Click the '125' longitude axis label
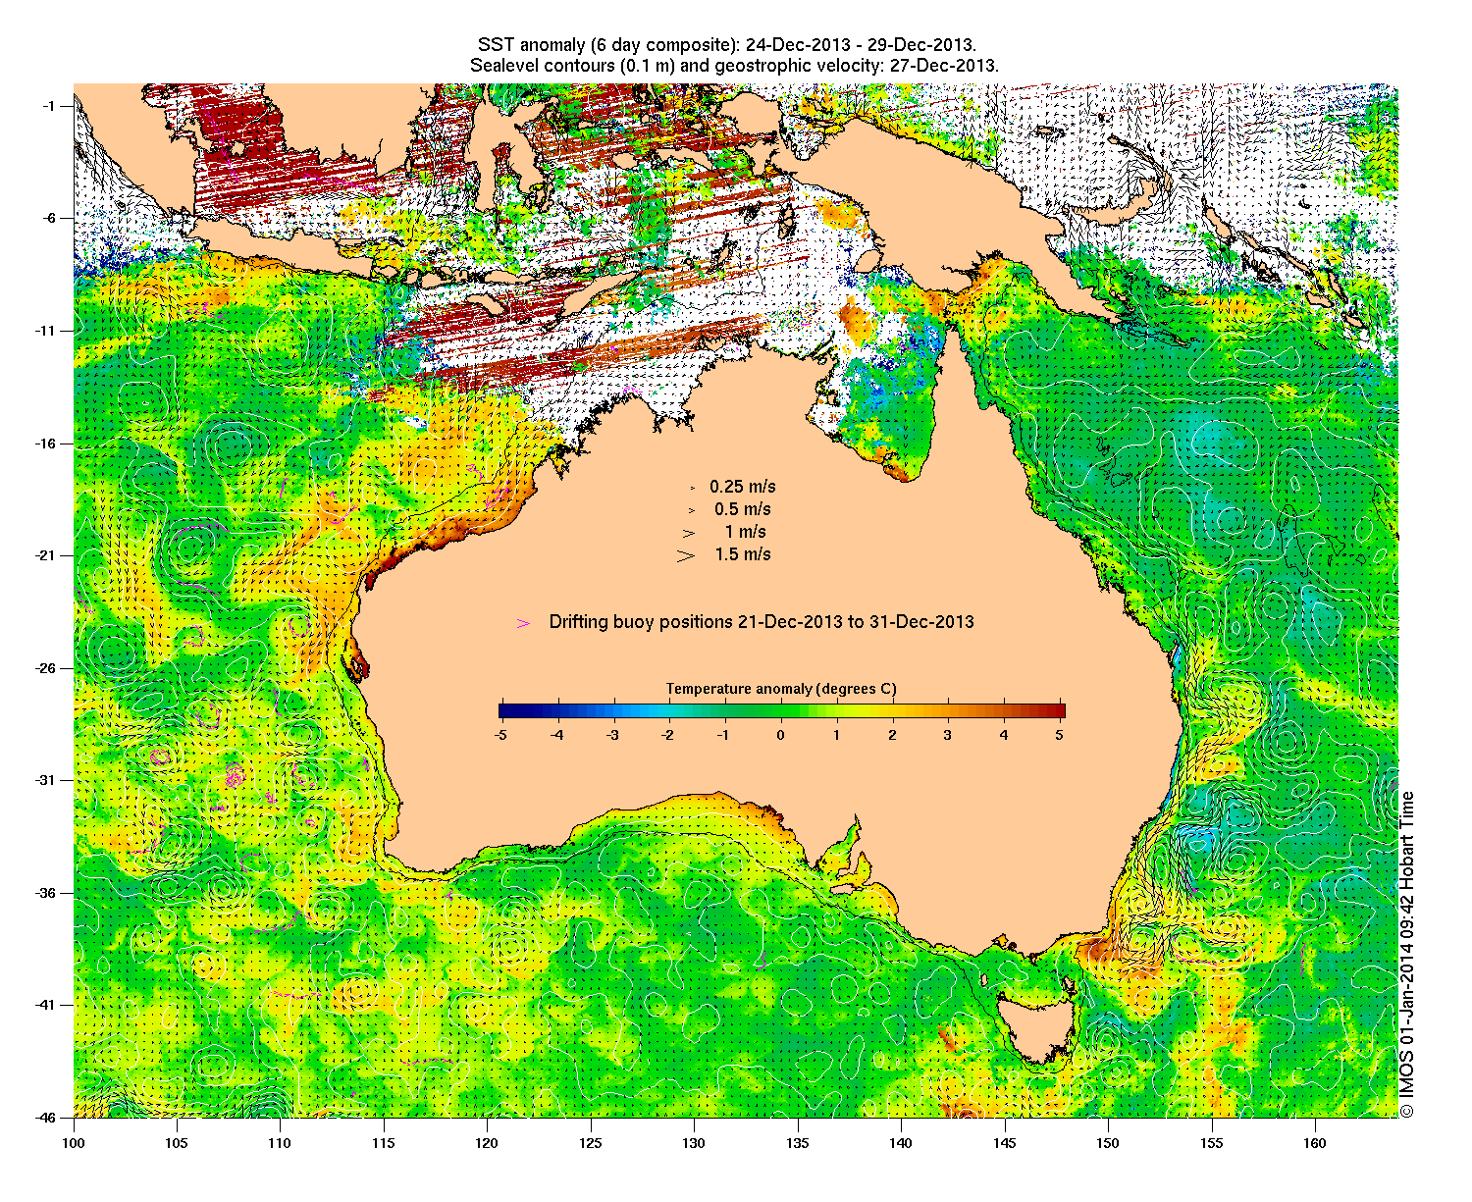 tap(591, 1142)
